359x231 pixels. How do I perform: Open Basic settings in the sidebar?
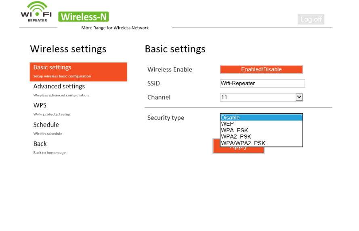point(78,71)
